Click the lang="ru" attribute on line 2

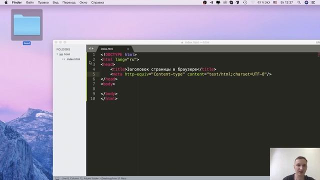point(126,59)
